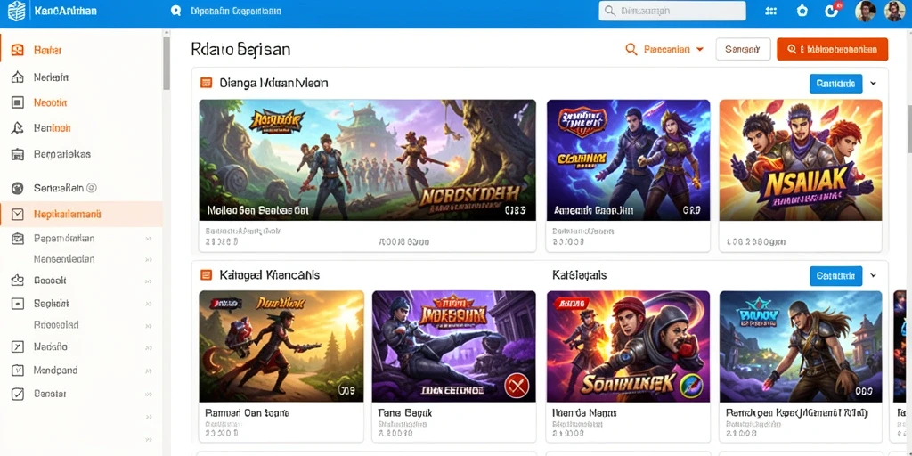Open notifications icon with red badge
The image size is (912, 456).
point(833,10)
